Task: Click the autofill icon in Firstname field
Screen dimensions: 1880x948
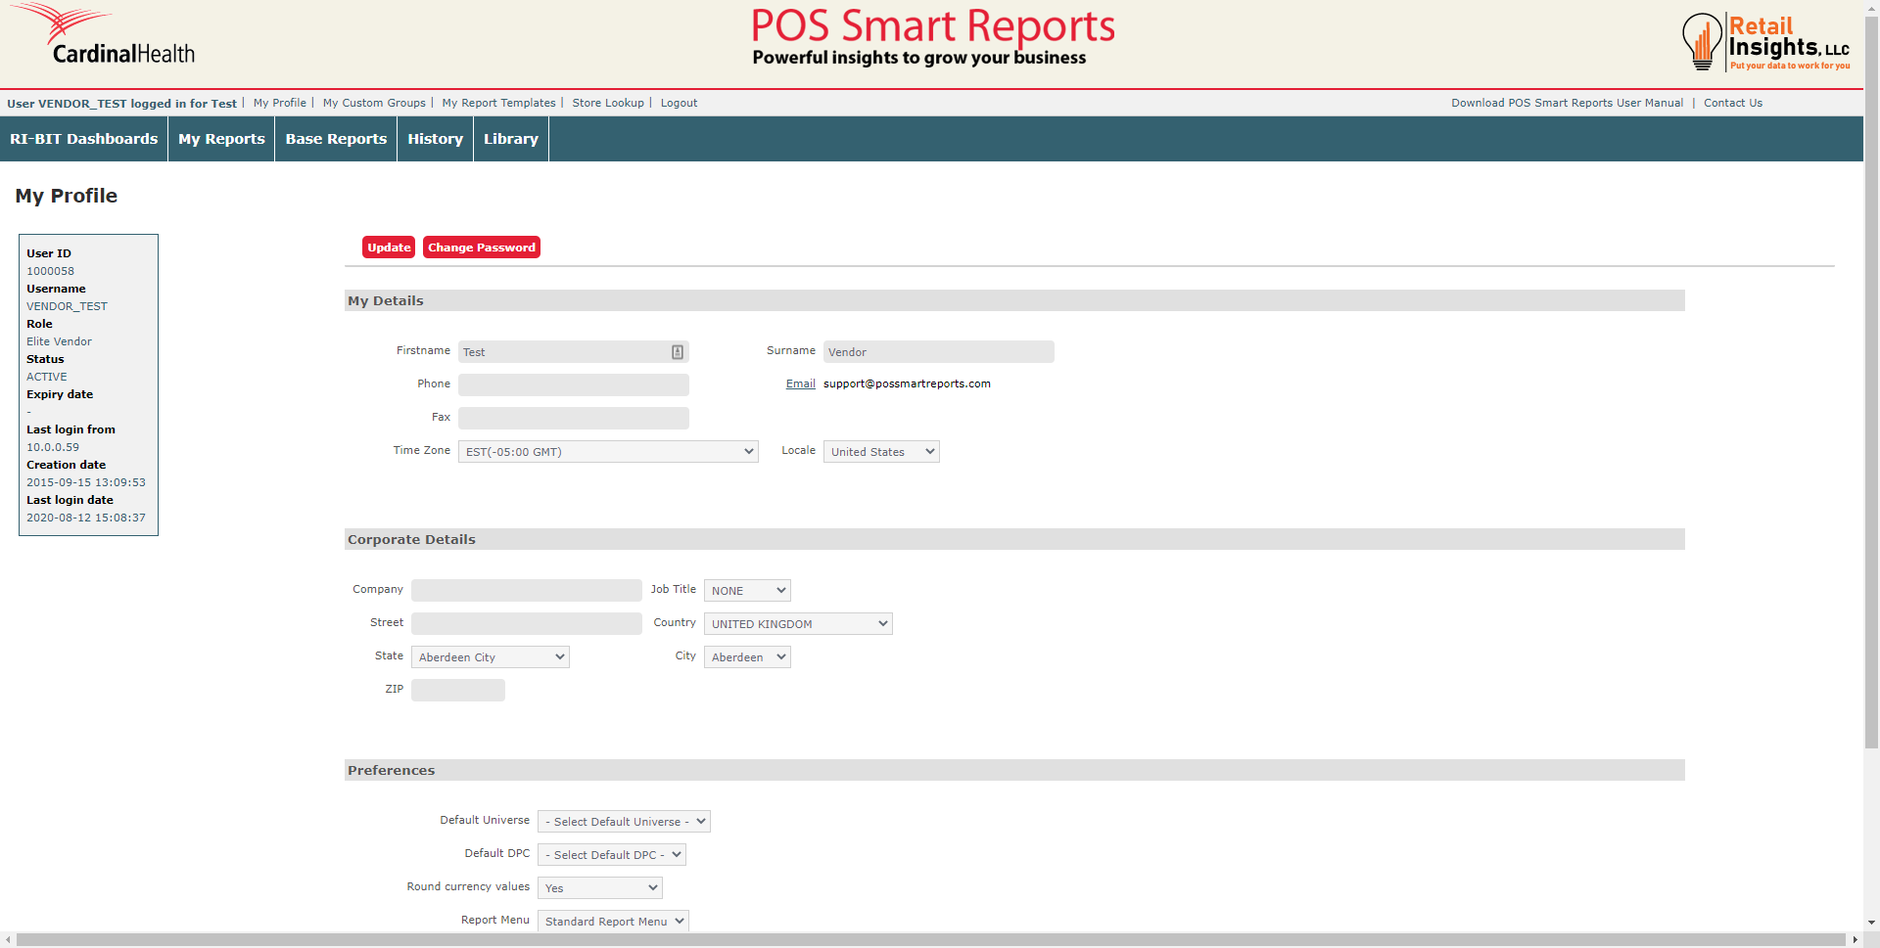Action: [x=677, y=352]
